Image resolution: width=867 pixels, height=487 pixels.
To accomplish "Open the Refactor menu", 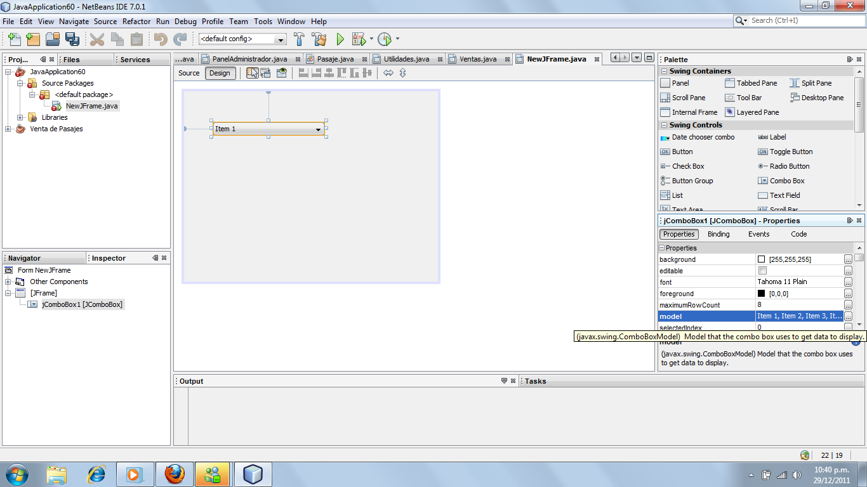I will point(136,21).
